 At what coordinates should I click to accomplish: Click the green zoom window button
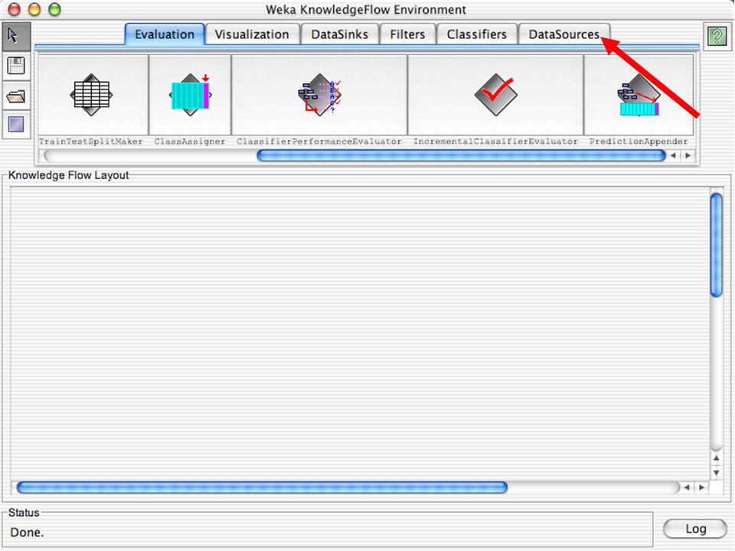(x=55, y=9)
